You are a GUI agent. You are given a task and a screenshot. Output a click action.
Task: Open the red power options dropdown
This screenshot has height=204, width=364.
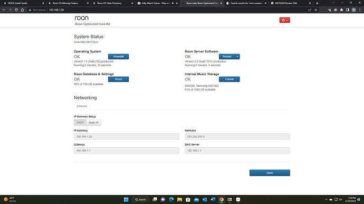pyautogui.click(x=285, y=20)
